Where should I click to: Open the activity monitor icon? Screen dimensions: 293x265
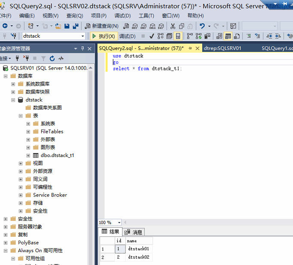pyautogui.click(x=233, y=26)
